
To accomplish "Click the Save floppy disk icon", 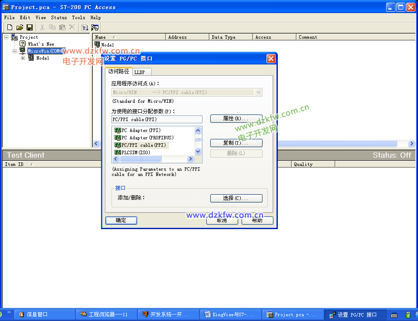I will click(x=30, y=27).
